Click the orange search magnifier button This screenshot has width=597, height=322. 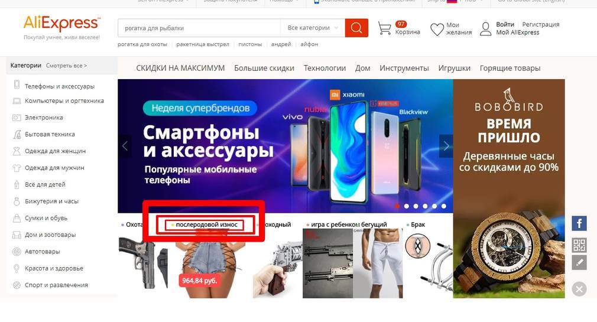(356, 28)
